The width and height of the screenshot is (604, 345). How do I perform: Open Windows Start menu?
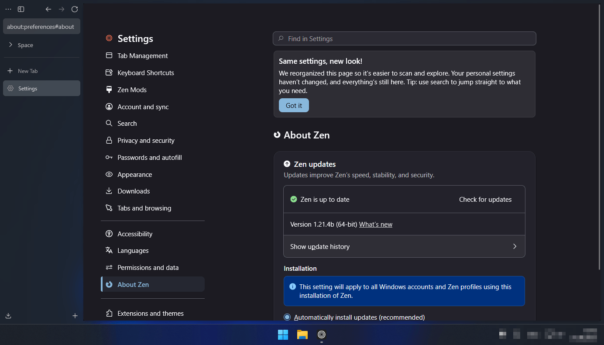[283, 335]
